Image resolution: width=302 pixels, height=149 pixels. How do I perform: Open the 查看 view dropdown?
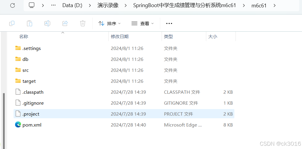(142, 24)
